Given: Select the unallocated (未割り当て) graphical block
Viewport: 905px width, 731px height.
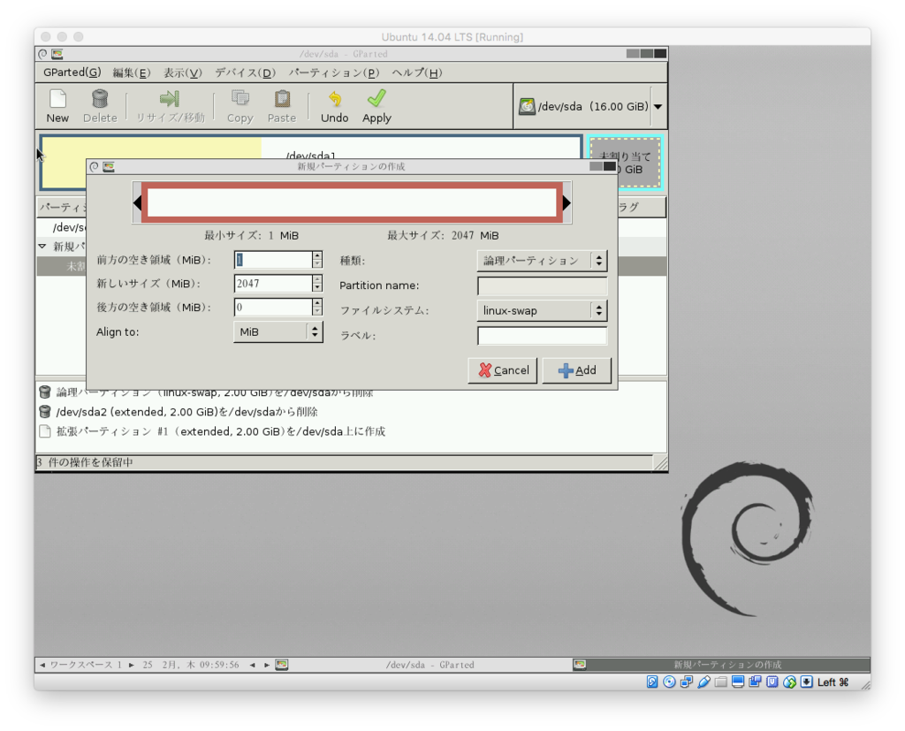Looking at the screenshot, I should coord(625,163).
